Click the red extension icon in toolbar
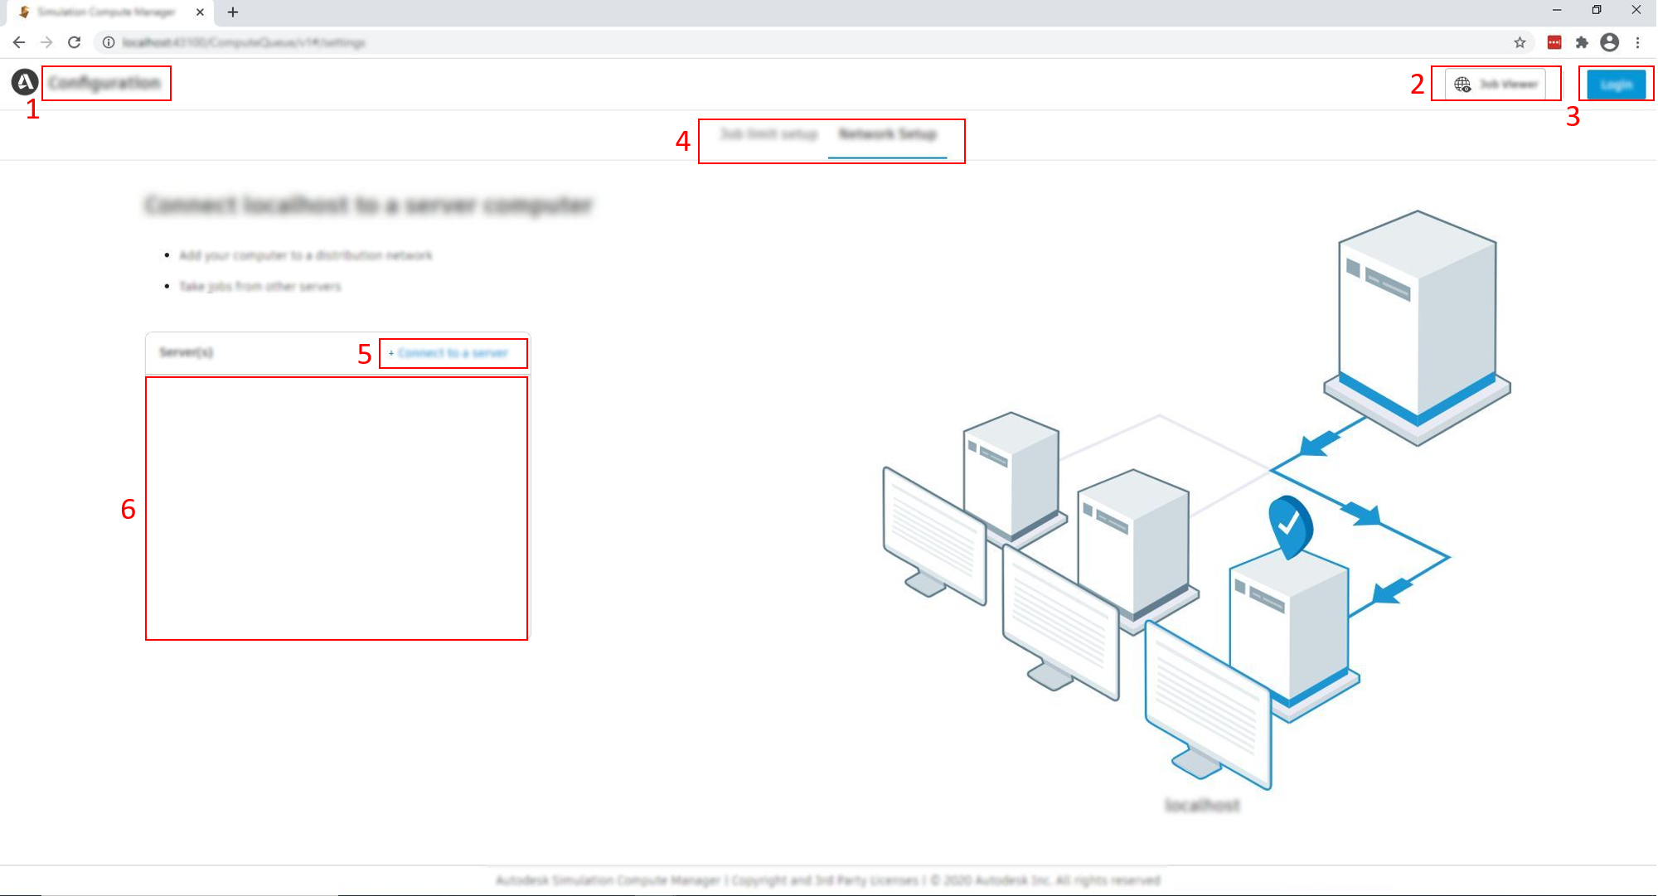Screen dimensions: 1658x896 pos(1554,42)
